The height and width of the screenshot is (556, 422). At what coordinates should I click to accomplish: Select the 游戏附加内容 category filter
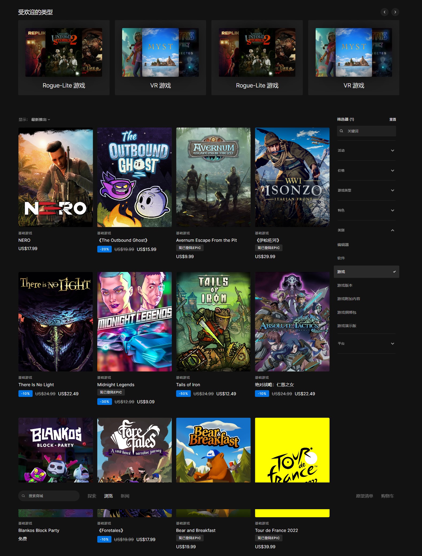[349, 299]
